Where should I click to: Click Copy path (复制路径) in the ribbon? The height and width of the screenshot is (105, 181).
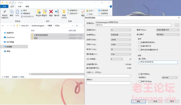click(x=26, y=14)
